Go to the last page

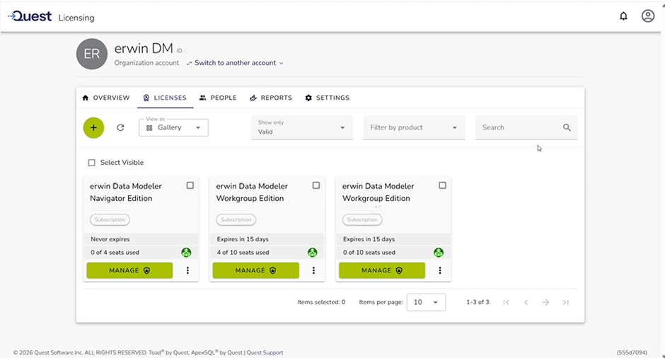(566, 302)
